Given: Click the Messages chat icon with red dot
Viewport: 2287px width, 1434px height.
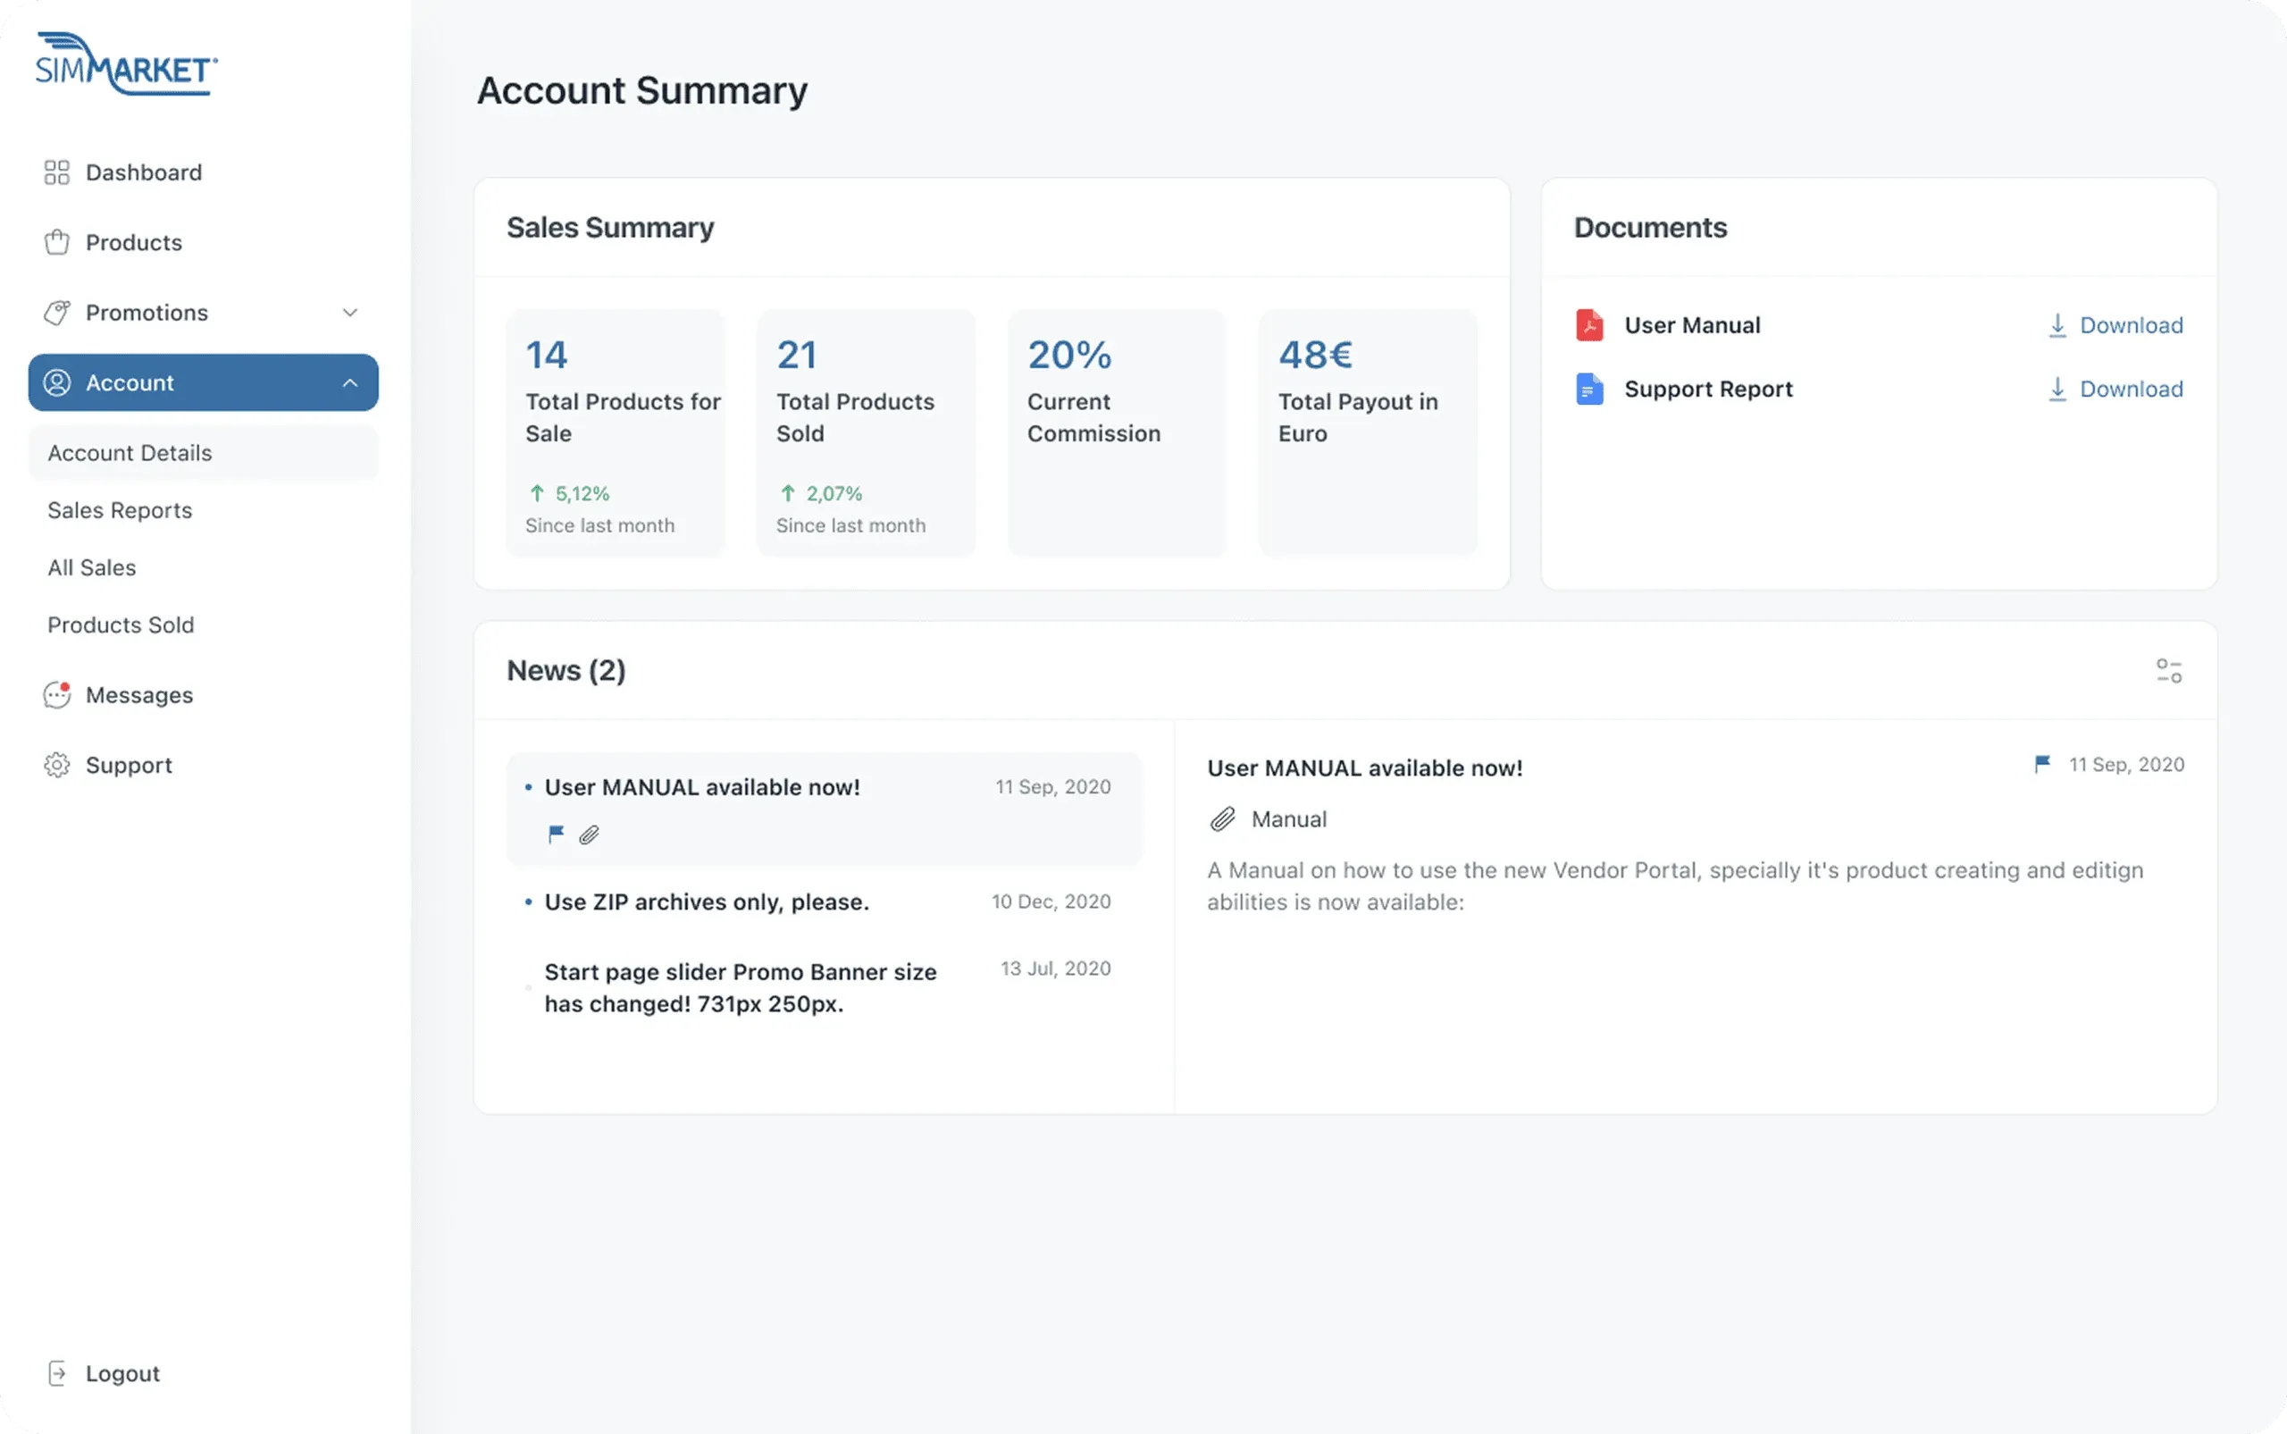Looking at the screenshot, I should tap(57, 694).
